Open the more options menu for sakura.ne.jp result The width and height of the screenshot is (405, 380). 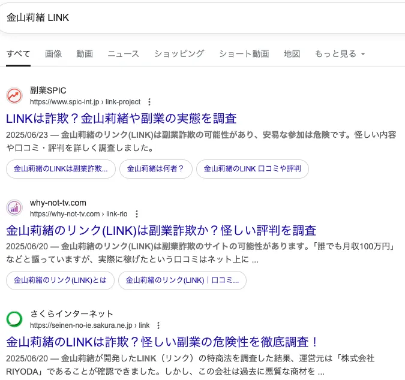point(158,325)
